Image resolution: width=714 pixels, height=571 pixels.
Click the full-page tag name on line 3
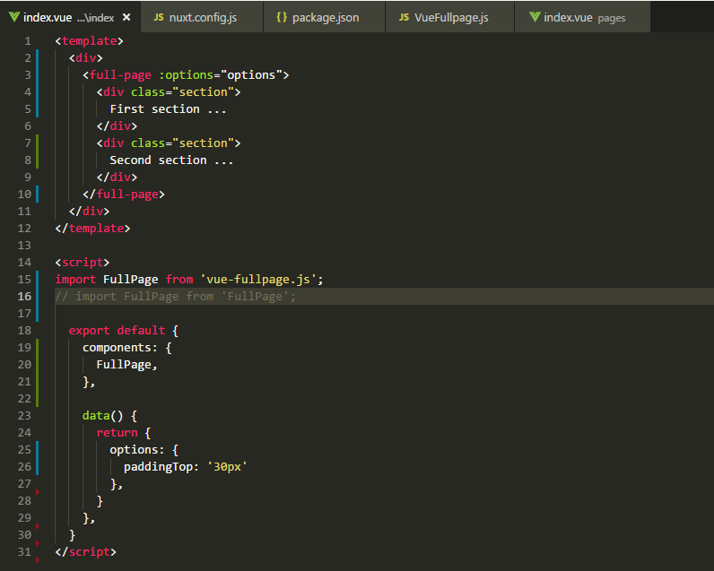(x=120, y=75)
